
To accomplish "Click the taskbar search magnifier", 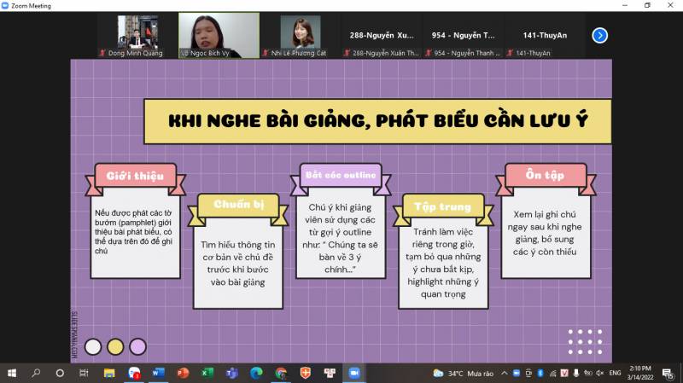I will pyautogui.click(x=36, y=373).
